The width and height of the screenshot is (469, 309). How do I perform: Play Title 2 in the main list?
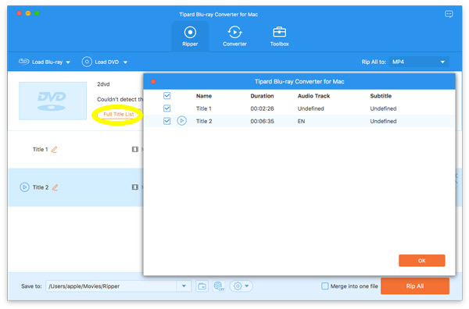tap(24, 187)
